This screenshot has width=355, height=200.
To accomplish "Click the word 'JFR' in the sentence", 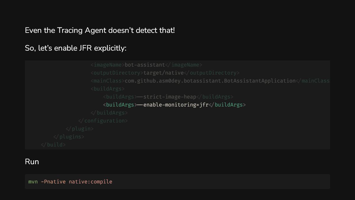I will (86, 48).
